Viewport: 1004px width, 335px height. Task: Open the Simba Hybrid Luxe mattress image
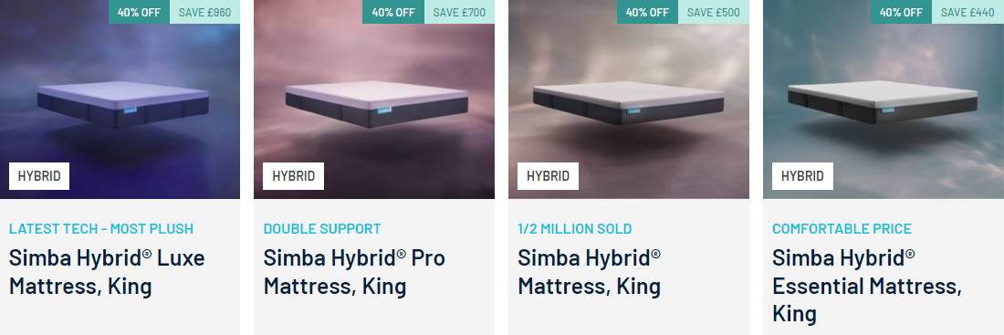coord(120,99)
